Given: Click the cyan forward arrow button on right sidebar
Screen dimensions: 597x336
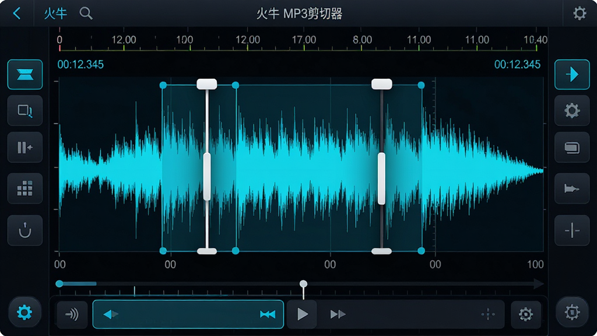Looking at the screenshot, I should (x=572, y=74).
